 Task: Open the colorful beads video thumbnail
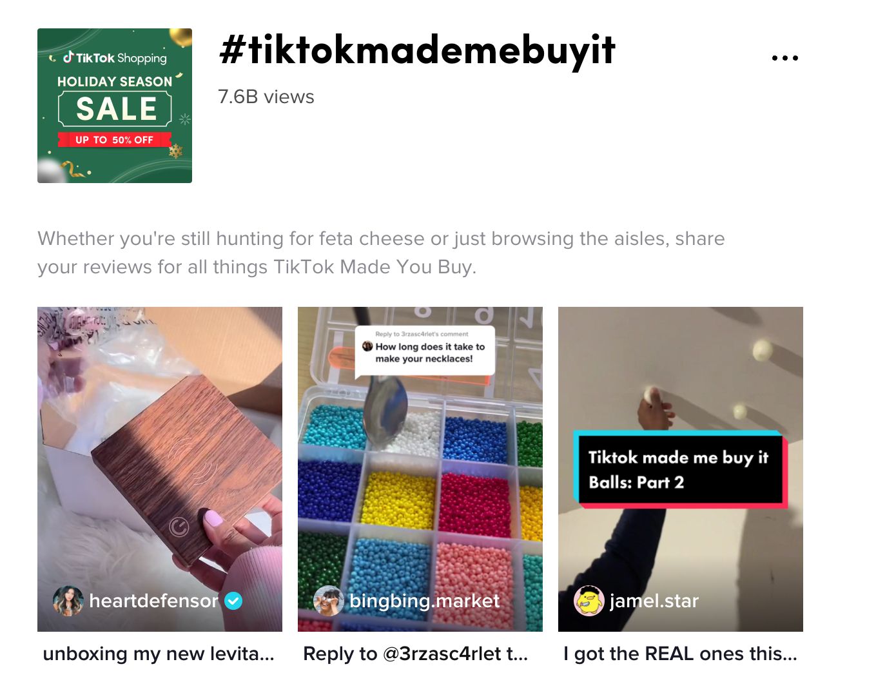[x=420, y=469]
